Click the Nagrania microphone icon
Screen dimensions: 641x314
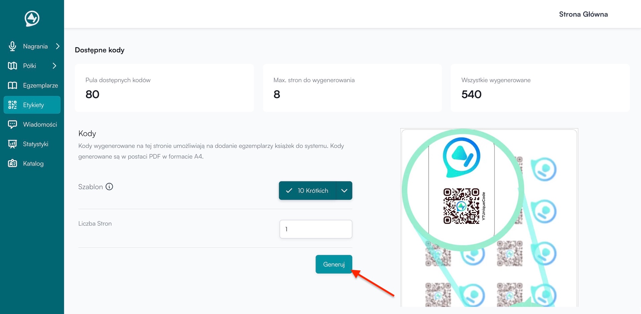click(x=12, y=46)
